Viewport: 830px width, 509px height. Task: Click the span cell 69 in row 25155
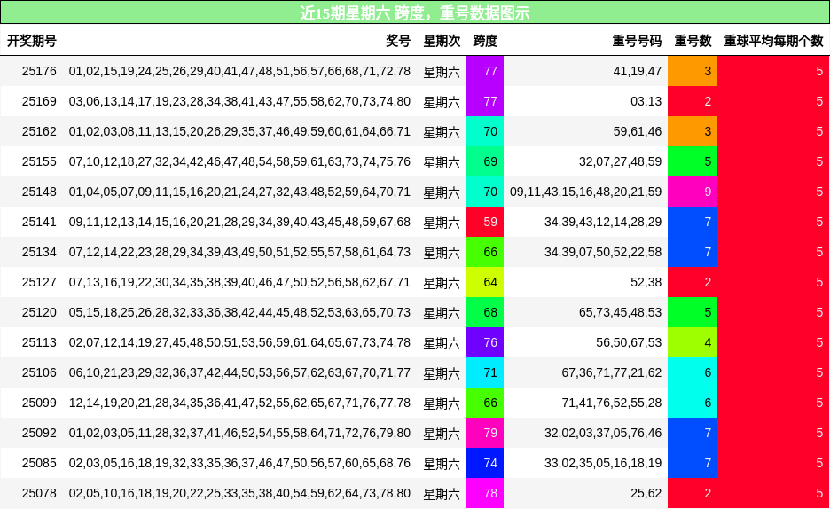(x=485, y=161)
